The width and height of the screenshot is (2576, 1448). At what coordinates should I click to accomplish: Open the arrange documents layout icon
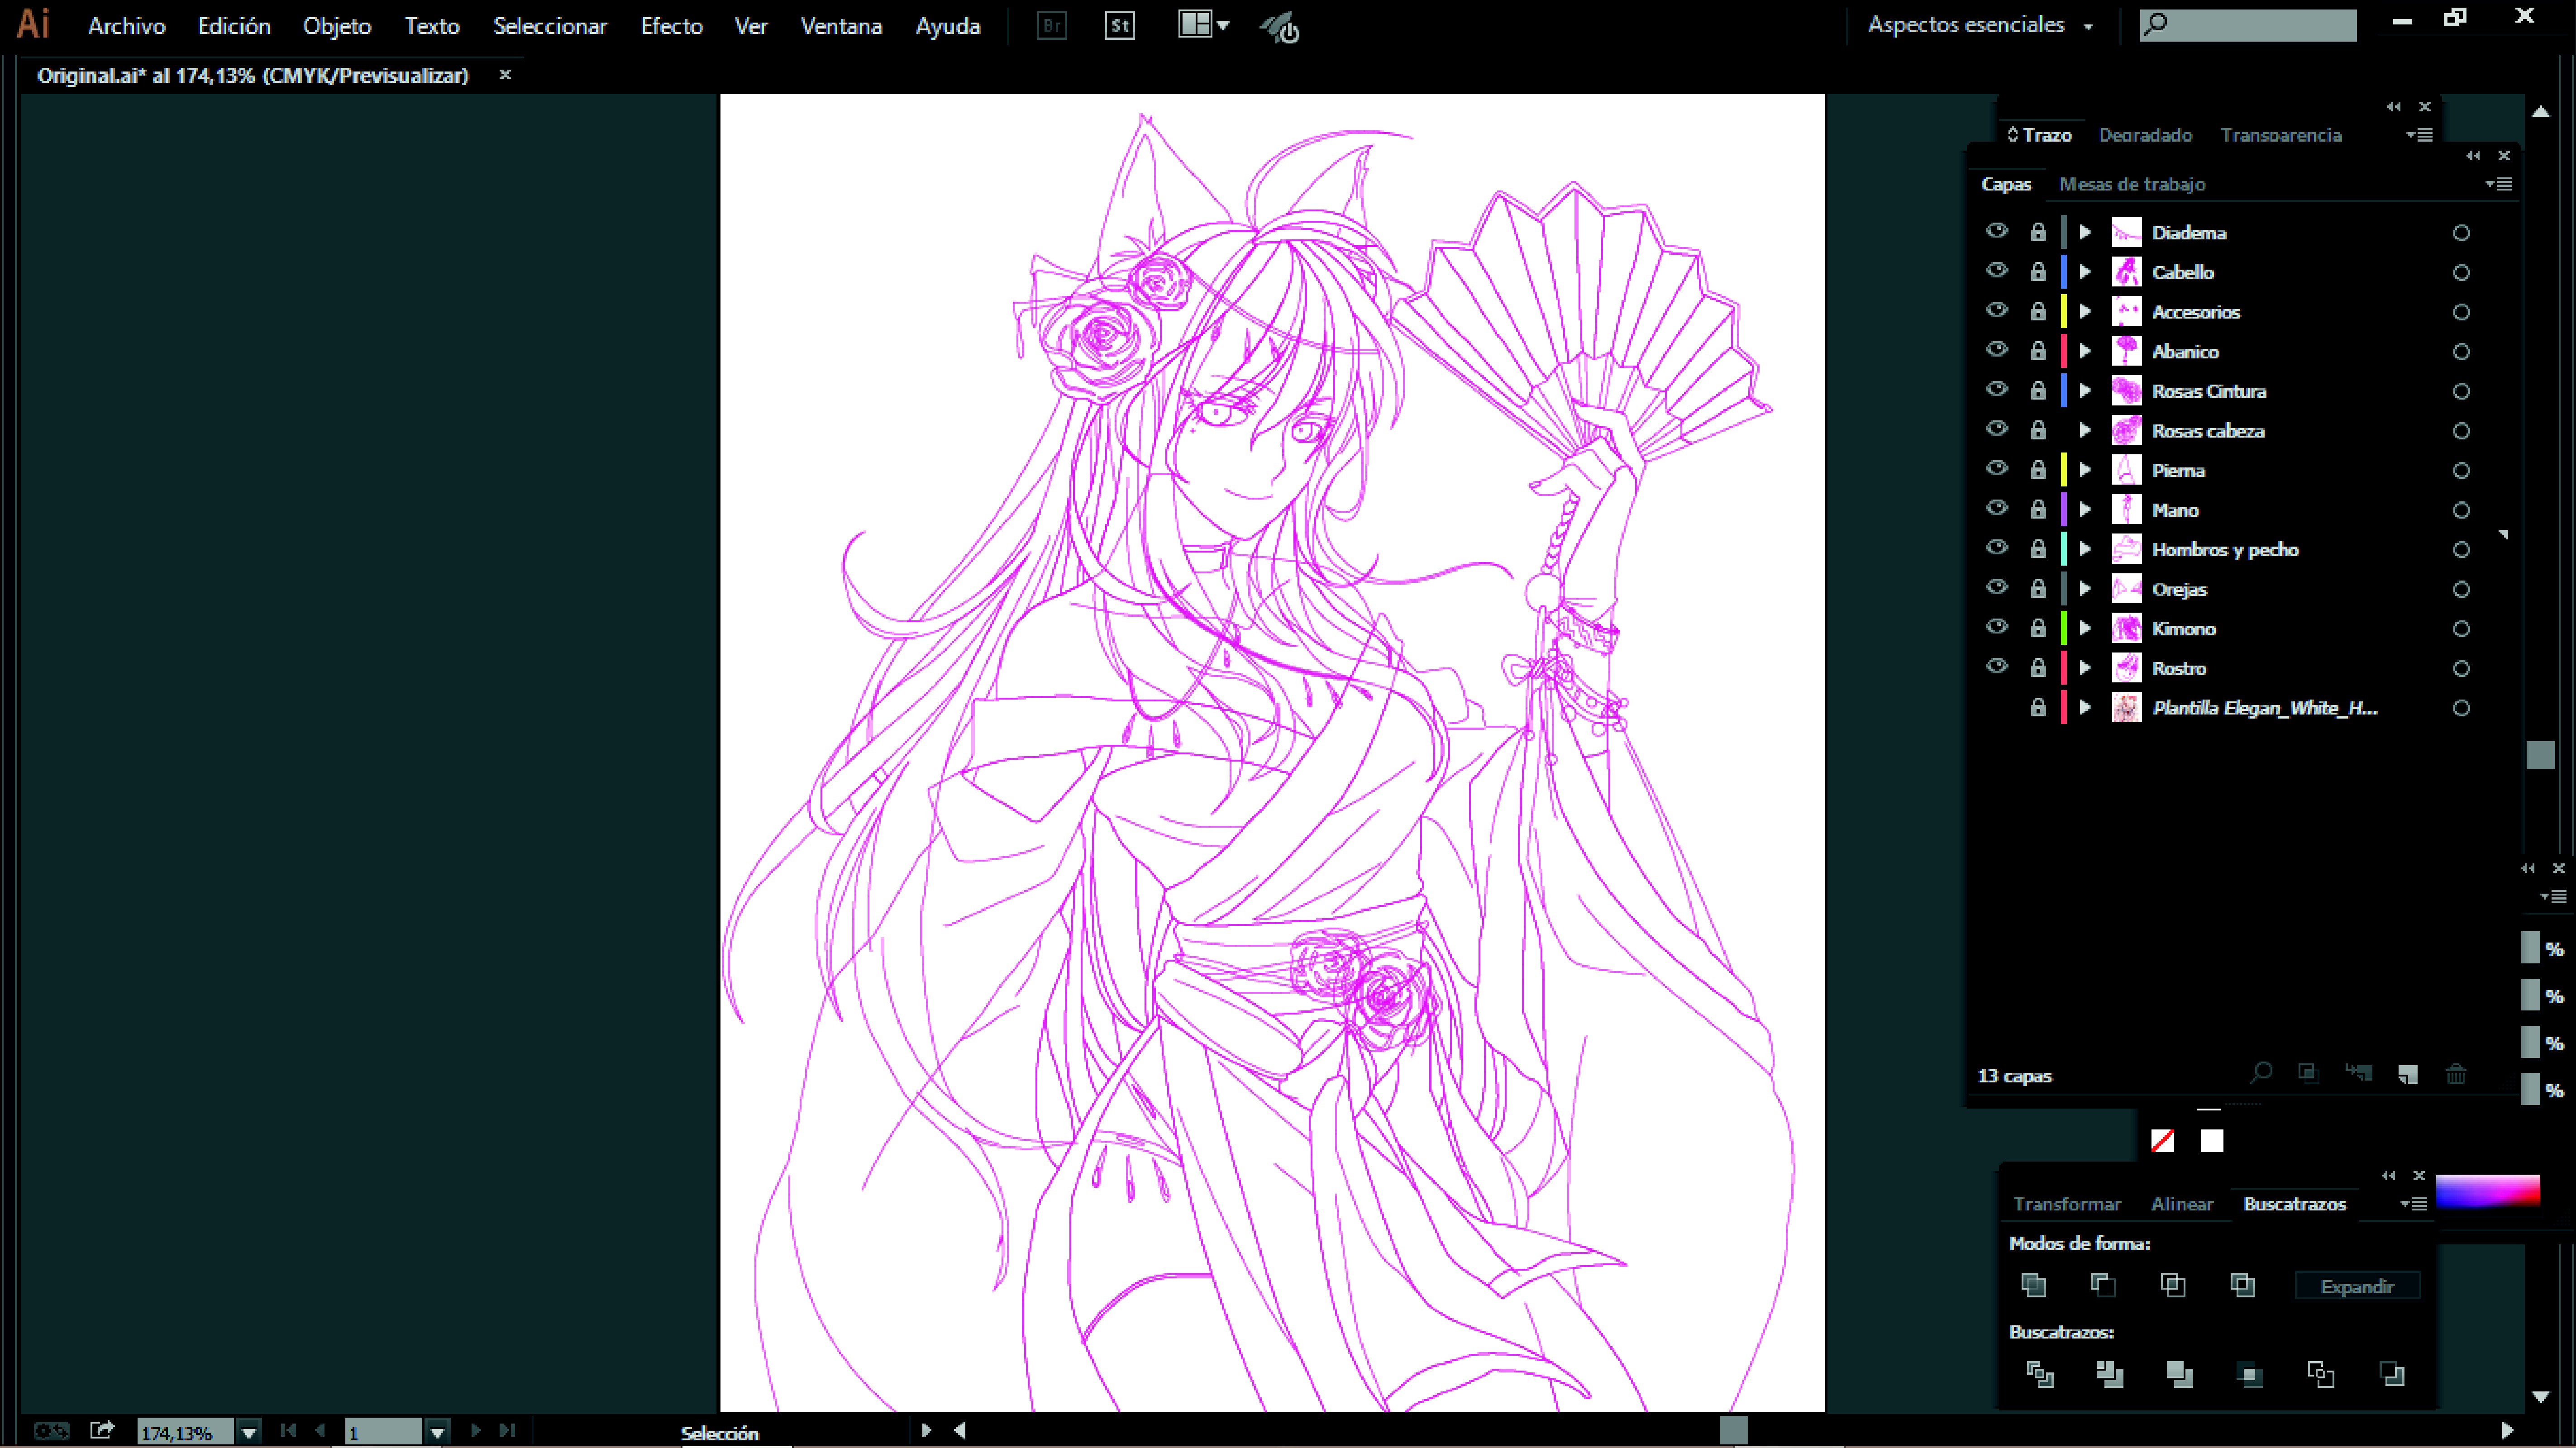click(x=1203, y=25)
